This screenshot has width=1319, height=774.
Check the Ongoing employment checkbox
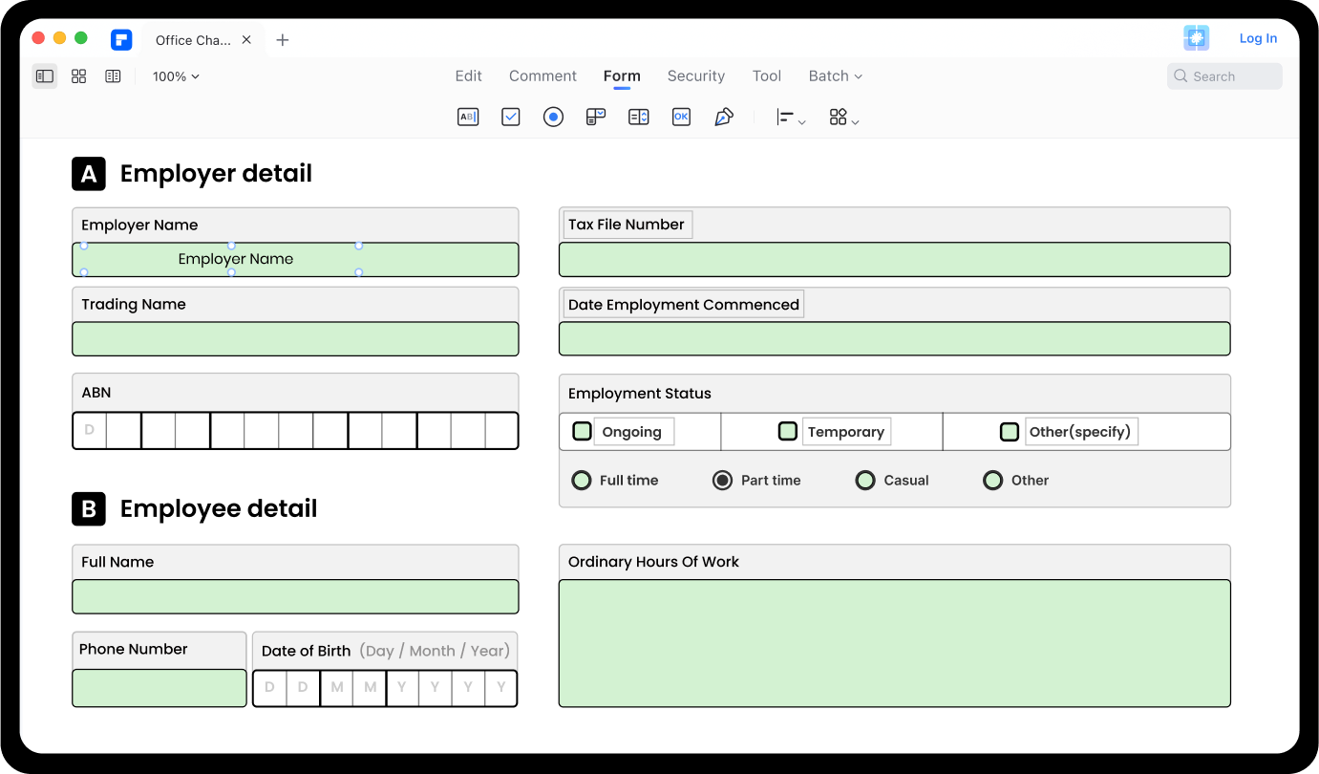[x=582, y=432]
